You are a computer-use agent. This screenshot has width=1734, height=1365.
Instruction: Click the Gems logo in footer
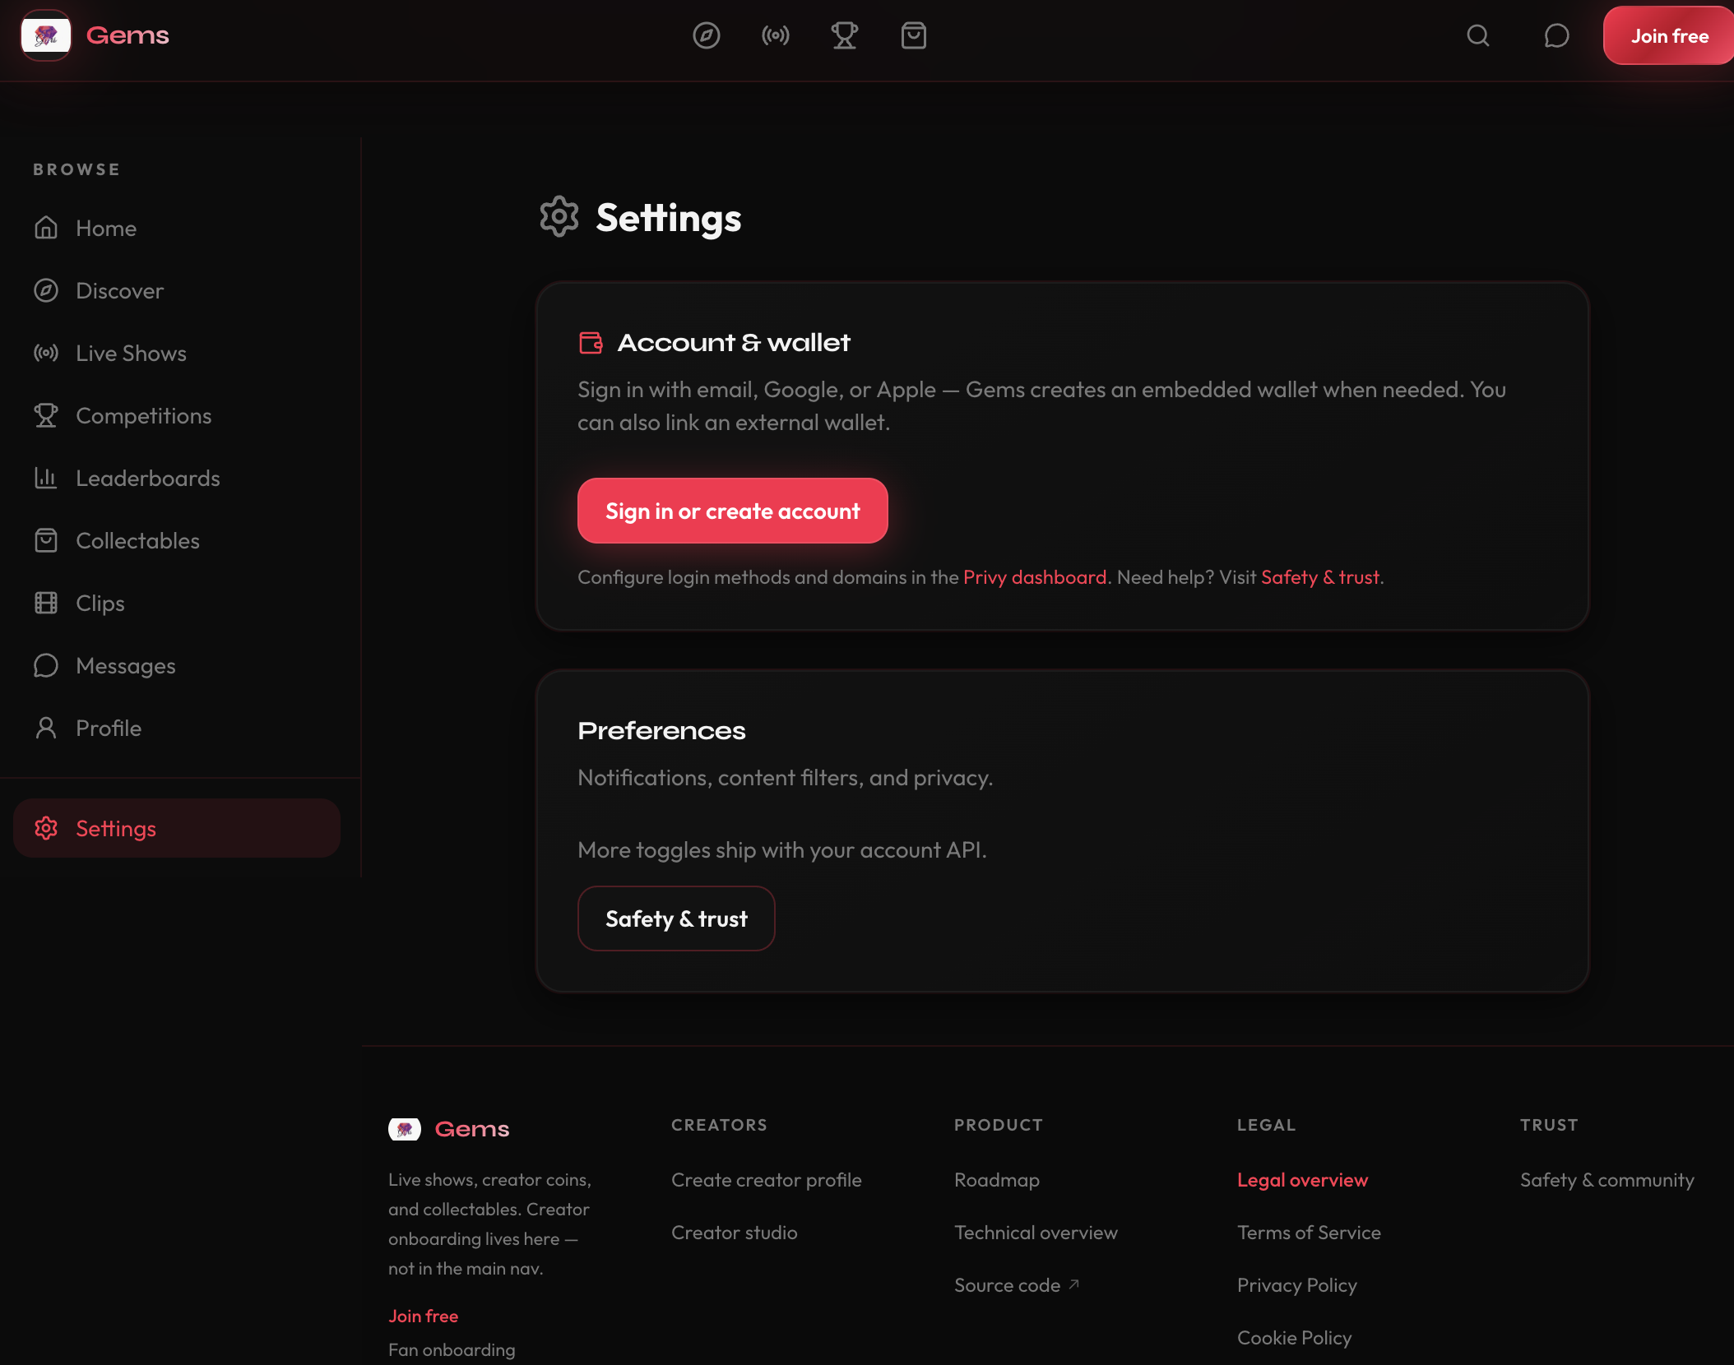[x=449, y=1129]
